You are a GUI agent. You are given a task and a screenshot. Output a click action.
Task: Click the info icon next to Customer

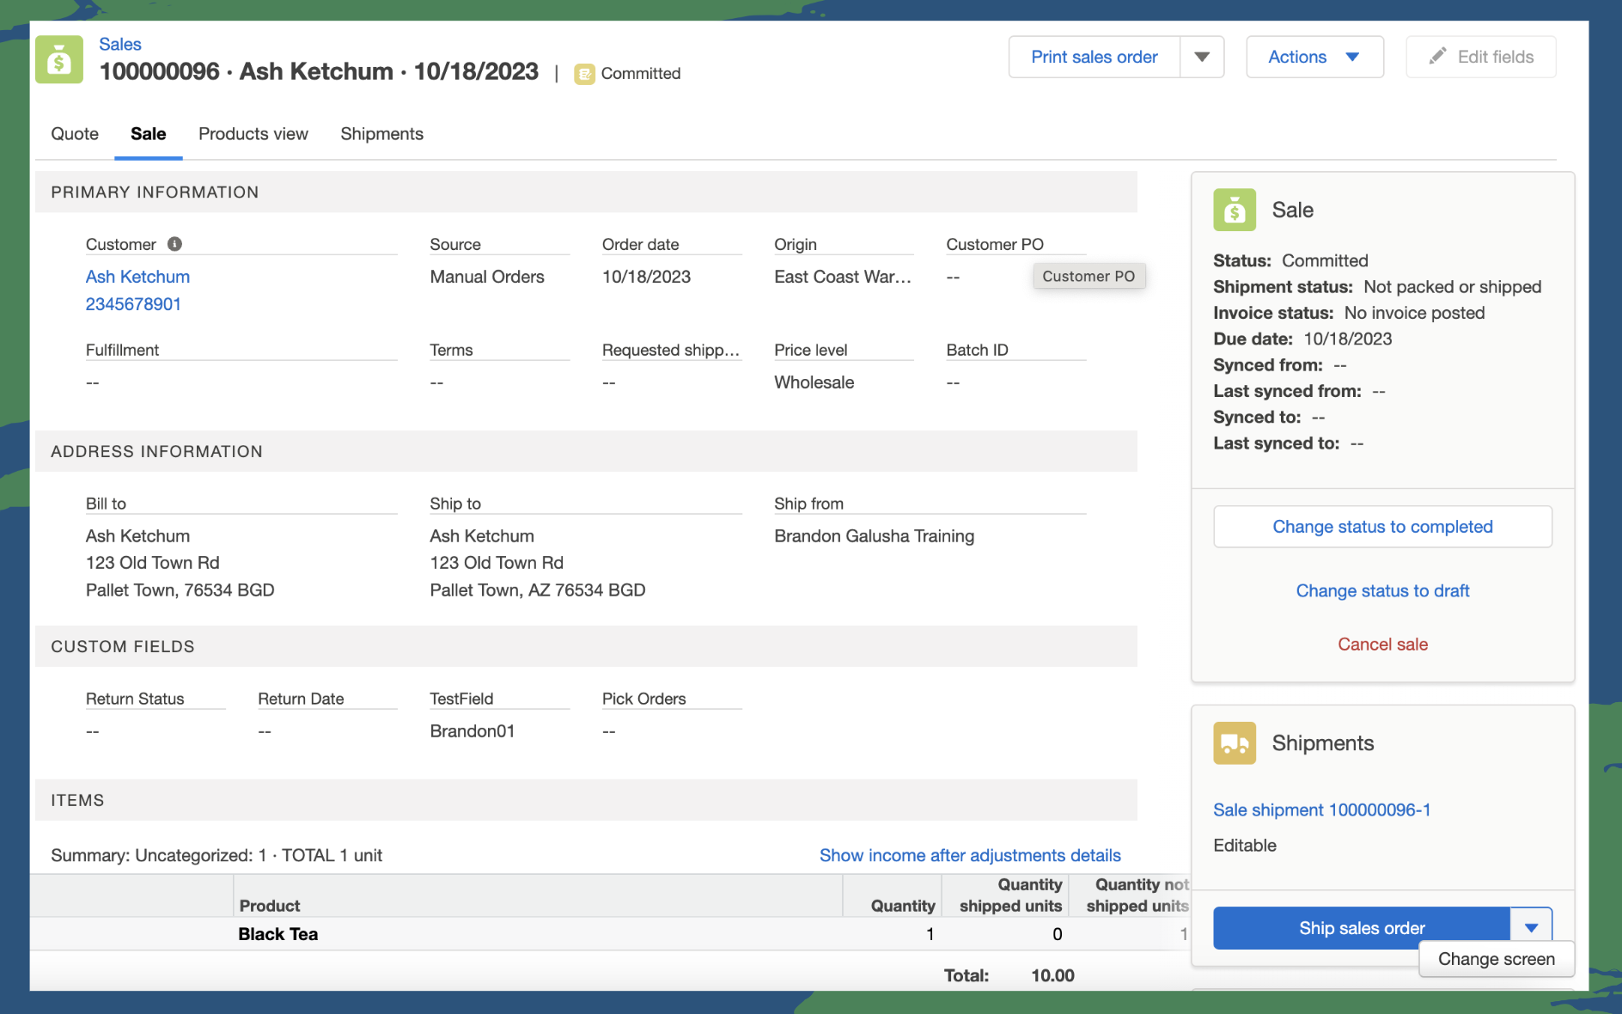pos(174,244)
